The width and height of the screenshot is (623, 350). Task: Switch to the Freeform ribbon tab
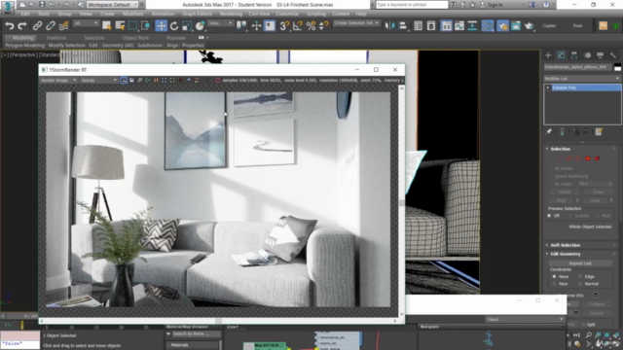[x=56, y=38]
